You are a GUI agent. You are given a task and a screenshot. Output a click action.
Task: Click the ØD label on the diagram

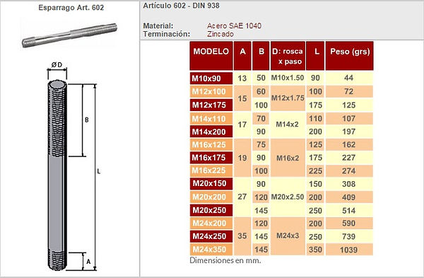coord(57,65)
